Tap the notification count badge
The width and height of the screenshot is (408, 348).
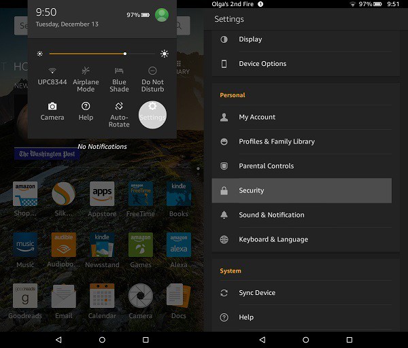click(260, 4)
